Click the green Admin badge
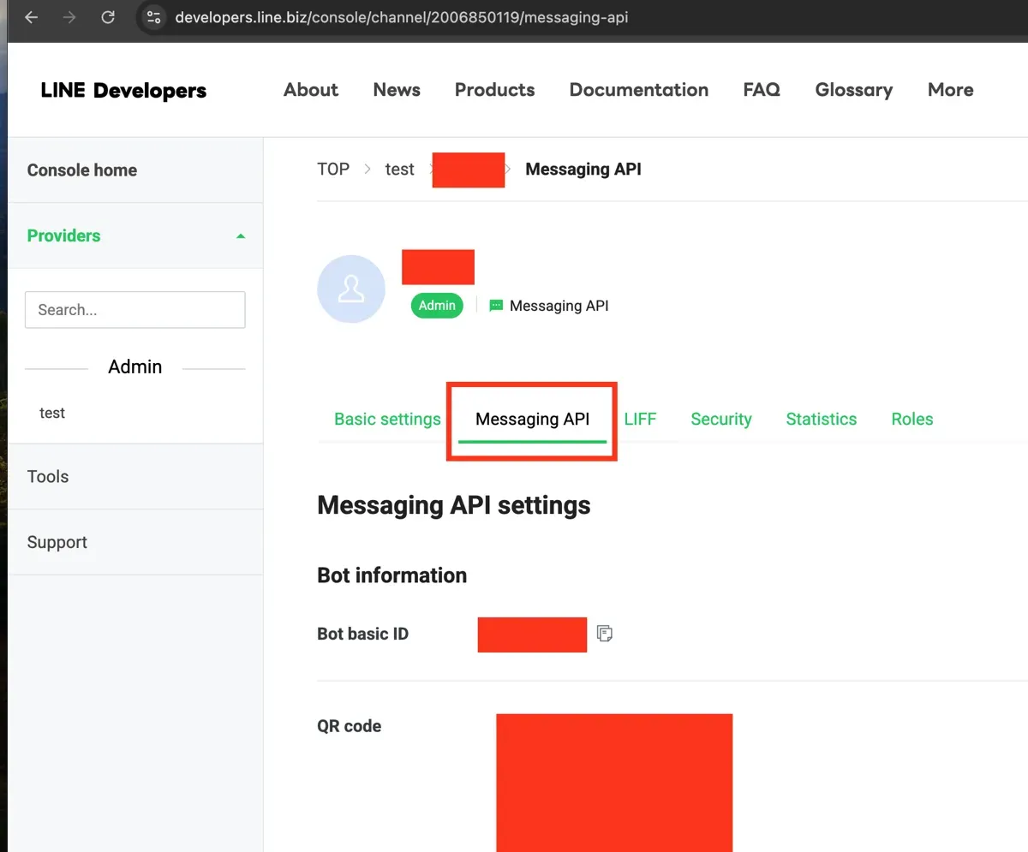The image size is (1028, 852). 437,305
